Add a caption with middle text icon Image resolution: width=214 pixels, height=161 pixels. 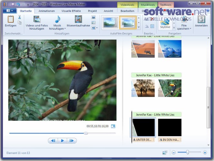pos(93,23)
